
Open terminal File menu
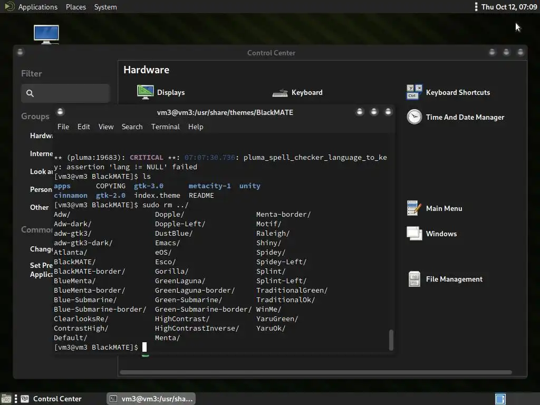click(63, 127)
